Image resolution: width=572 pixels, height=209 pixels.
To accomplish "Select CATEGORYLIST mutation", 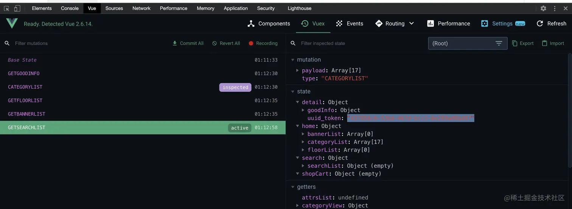I will [143, 87].
